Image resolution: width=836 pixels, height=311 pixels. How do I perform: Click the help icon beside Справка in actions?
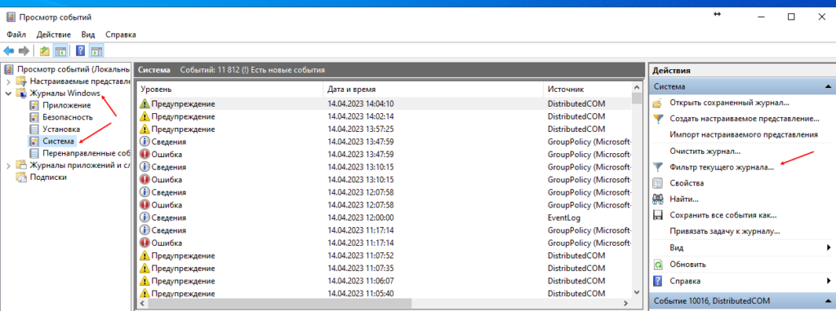pos(658,281)
